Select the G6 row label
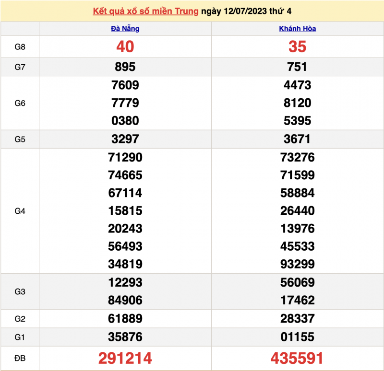384x371 pixels. 20,103
